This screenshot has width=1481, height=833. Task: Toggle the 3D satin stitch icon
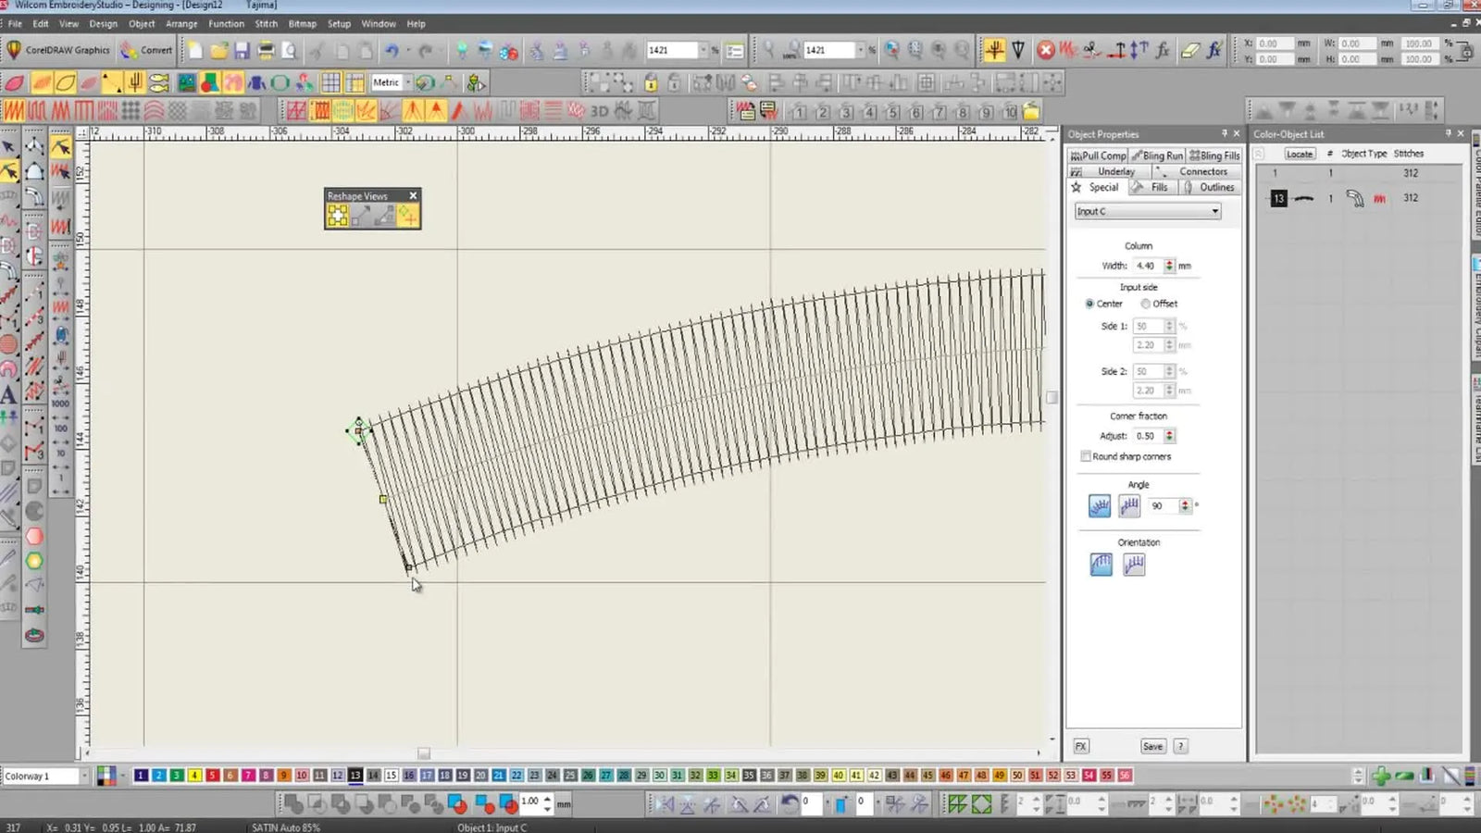(599, 111)
